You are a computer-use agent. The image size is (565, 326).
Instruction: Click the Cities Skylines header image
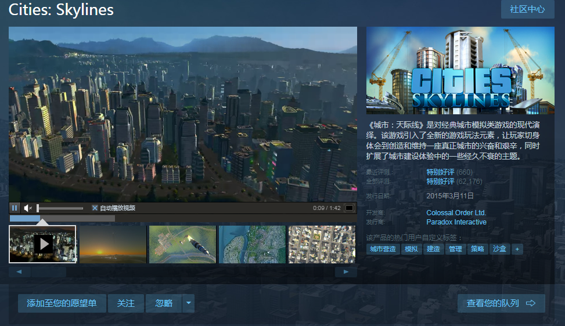click(x=460, y=71)
